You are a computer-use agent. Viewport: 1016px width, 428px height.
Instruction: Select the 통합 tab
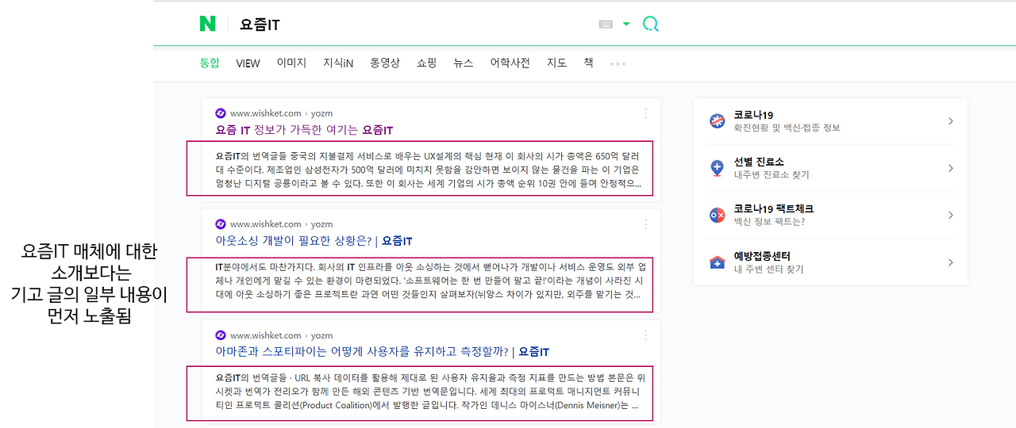(210, 63)
